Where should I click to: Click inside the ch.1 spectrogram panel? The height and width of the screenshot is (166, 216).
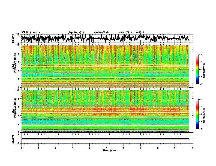[x=105, y=66]
